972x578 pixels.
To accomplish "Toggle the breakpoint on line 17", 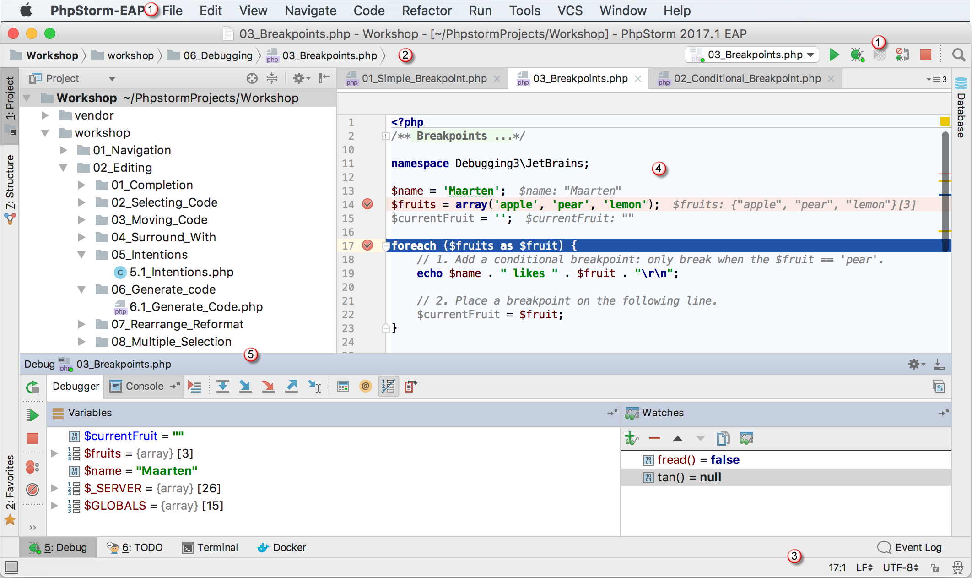I will click(367, 245).
